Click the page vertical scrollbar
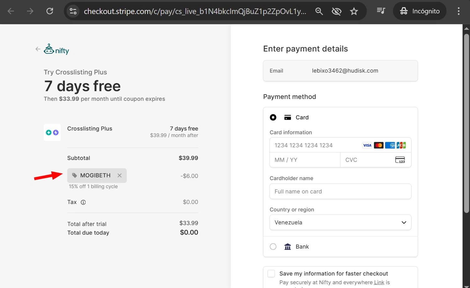The image size is (470, 288). tap(467, 124)
